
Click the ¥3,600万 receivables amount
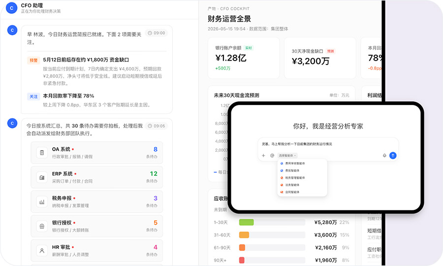pyautogui.click(x=325, y=235)
